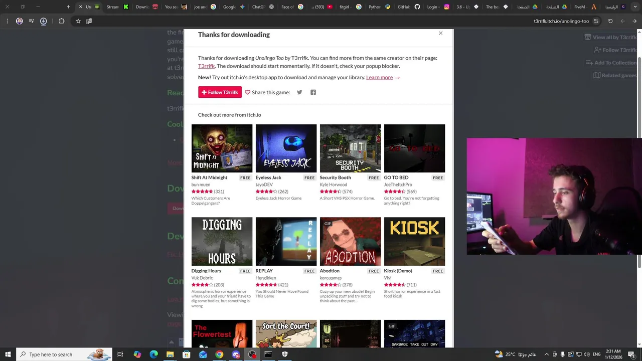Open the GO TO BED game thumbnail
This screenshot has width=642, height=361.
[414, 148]
